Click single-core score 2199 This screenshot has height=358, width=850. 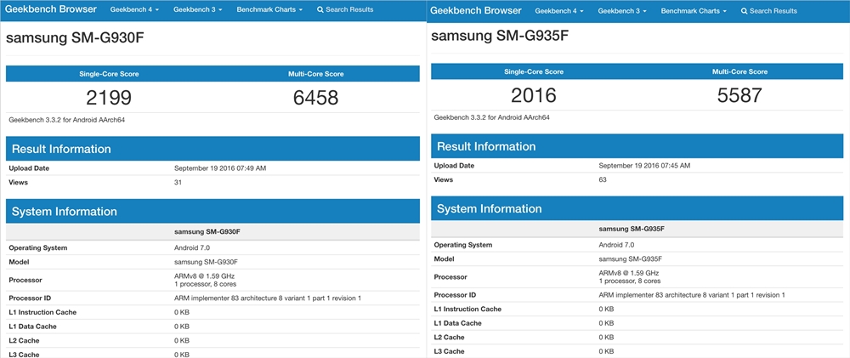[x=109, y=98]
